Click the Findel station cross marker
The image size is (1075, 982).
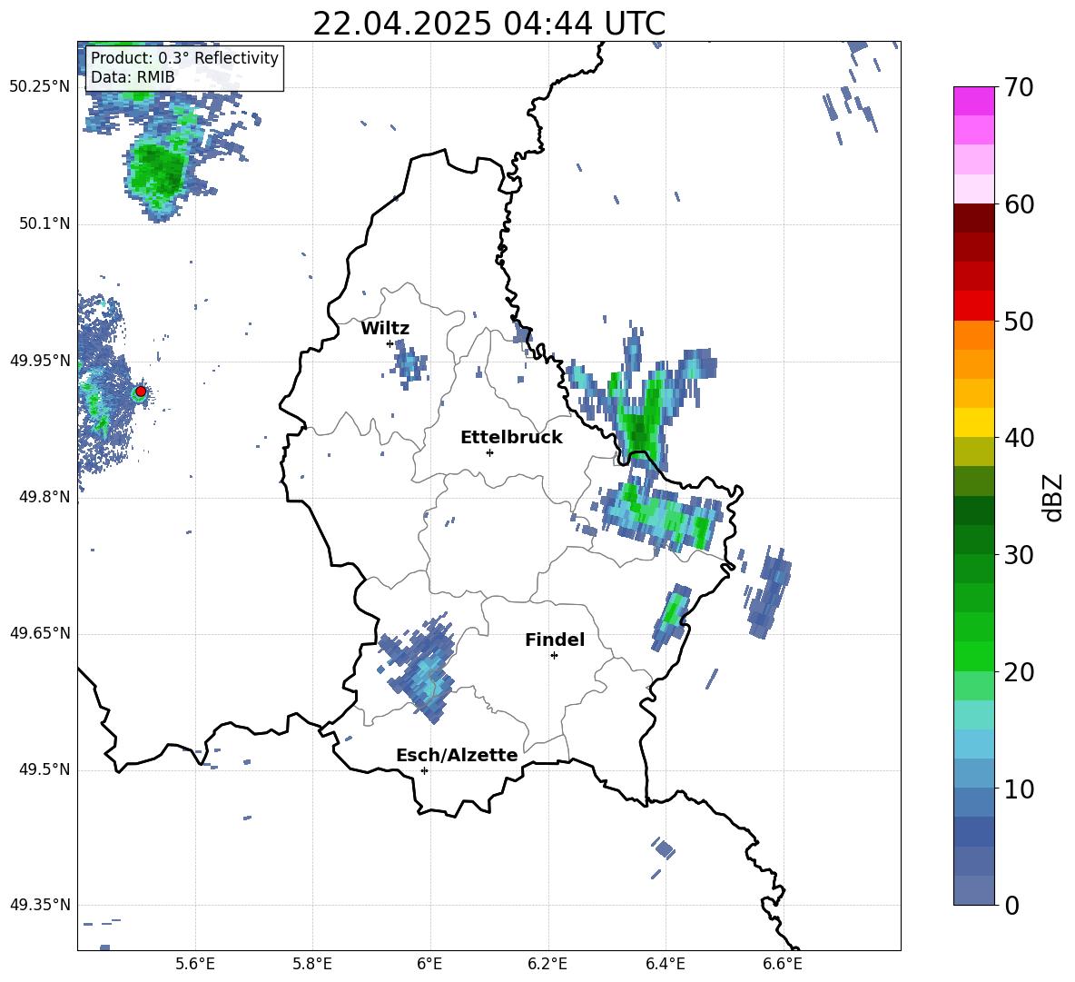point(554,656)
